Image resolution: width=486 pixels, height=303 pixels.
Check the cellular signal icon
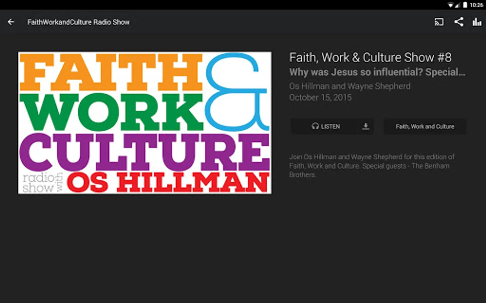(457, 5)
